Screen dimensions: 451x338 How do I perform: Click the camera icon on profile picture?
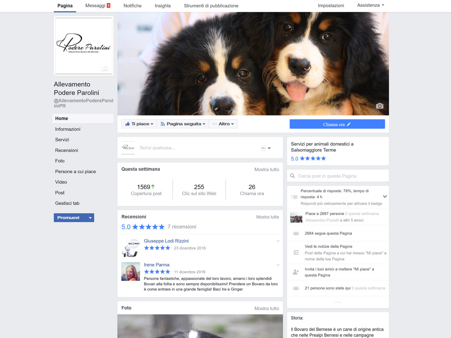(105, 68)
